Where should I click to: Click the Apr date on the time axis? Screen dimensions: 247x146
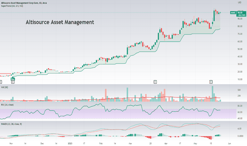pos(166,143)
